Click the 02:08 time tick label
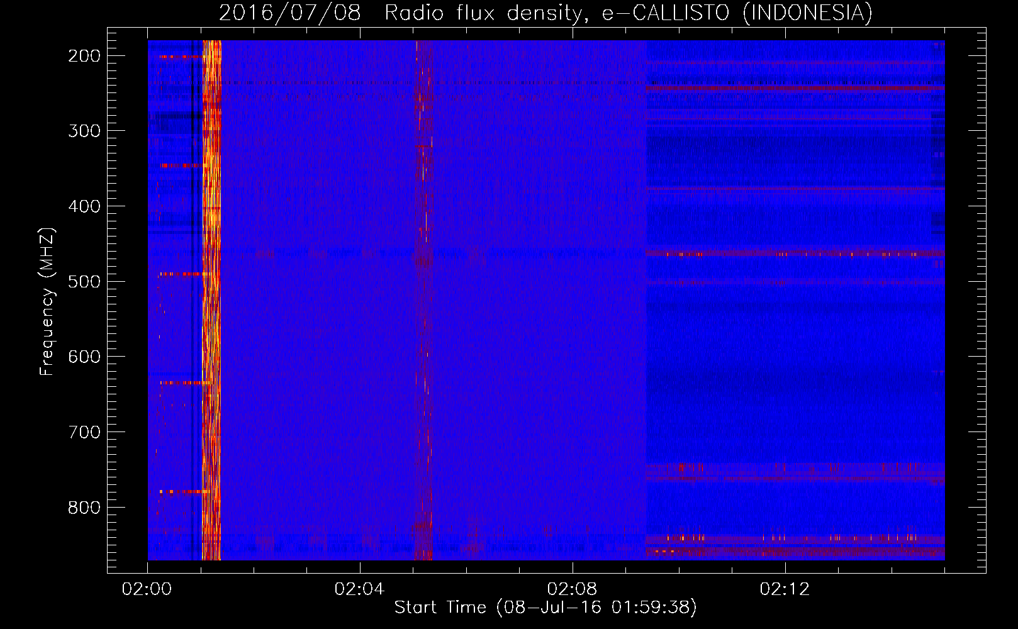The image size is (1018, 629). click(573, 589)
